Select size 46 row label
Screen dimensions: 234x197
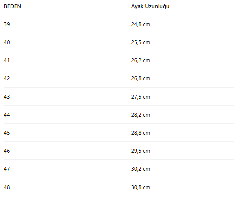click(x=7, y=151)
